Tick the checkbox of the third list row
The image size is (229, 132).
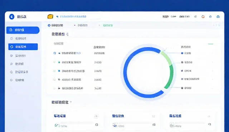(54, 71)
